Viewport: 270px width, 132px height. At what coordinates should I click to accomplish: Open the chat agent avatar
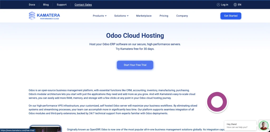[263, 125]
